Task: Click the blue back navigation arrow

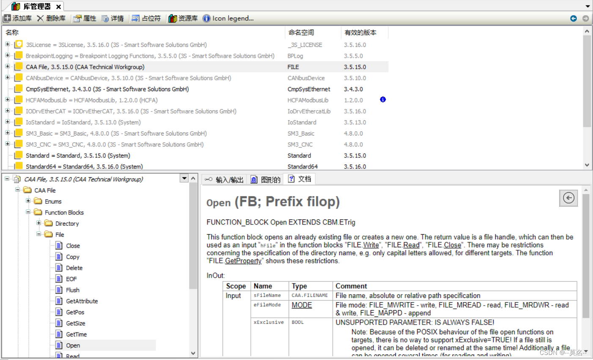Action: point(574,18)
